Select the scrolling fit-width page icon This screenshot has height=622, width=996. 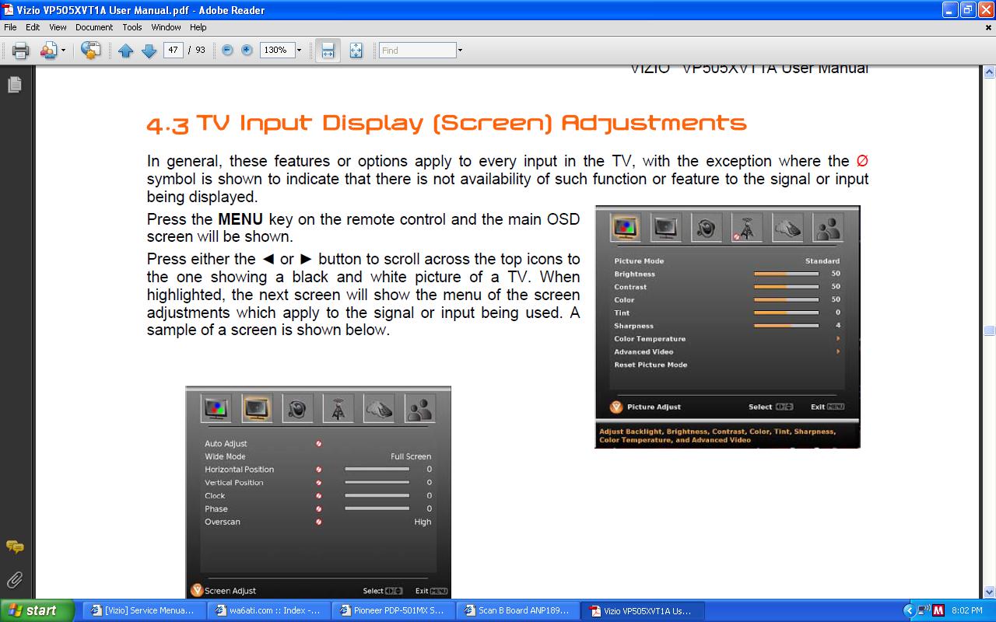click(328, 51)
